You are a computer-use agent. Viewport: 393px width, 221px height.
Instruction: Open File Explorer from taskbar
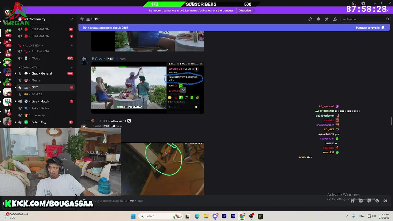[x=206, y=216]
